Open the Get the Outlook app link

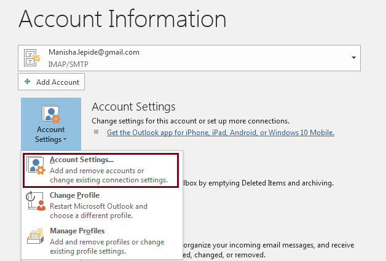pyautogui.click(x=220, y=133)
